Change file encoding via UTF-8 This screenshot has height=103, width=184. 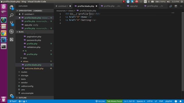150,101
